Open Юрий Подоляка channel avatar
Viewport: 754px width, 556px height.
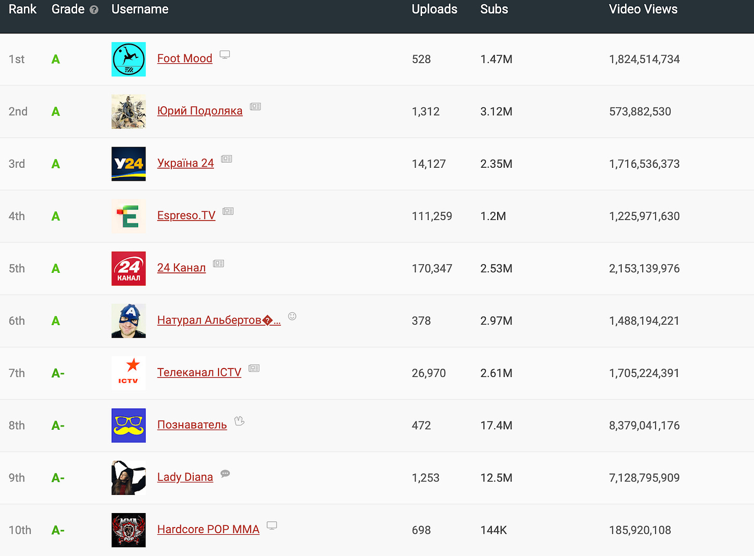(x=128, y=111)
